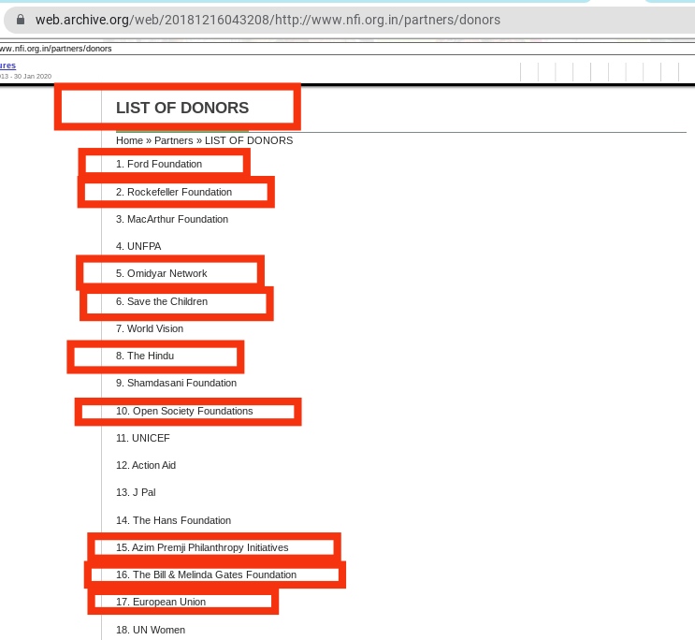Open the blue captures link
Screen dimensions: 695x640
pyautogui.click(x=8, y=65)
